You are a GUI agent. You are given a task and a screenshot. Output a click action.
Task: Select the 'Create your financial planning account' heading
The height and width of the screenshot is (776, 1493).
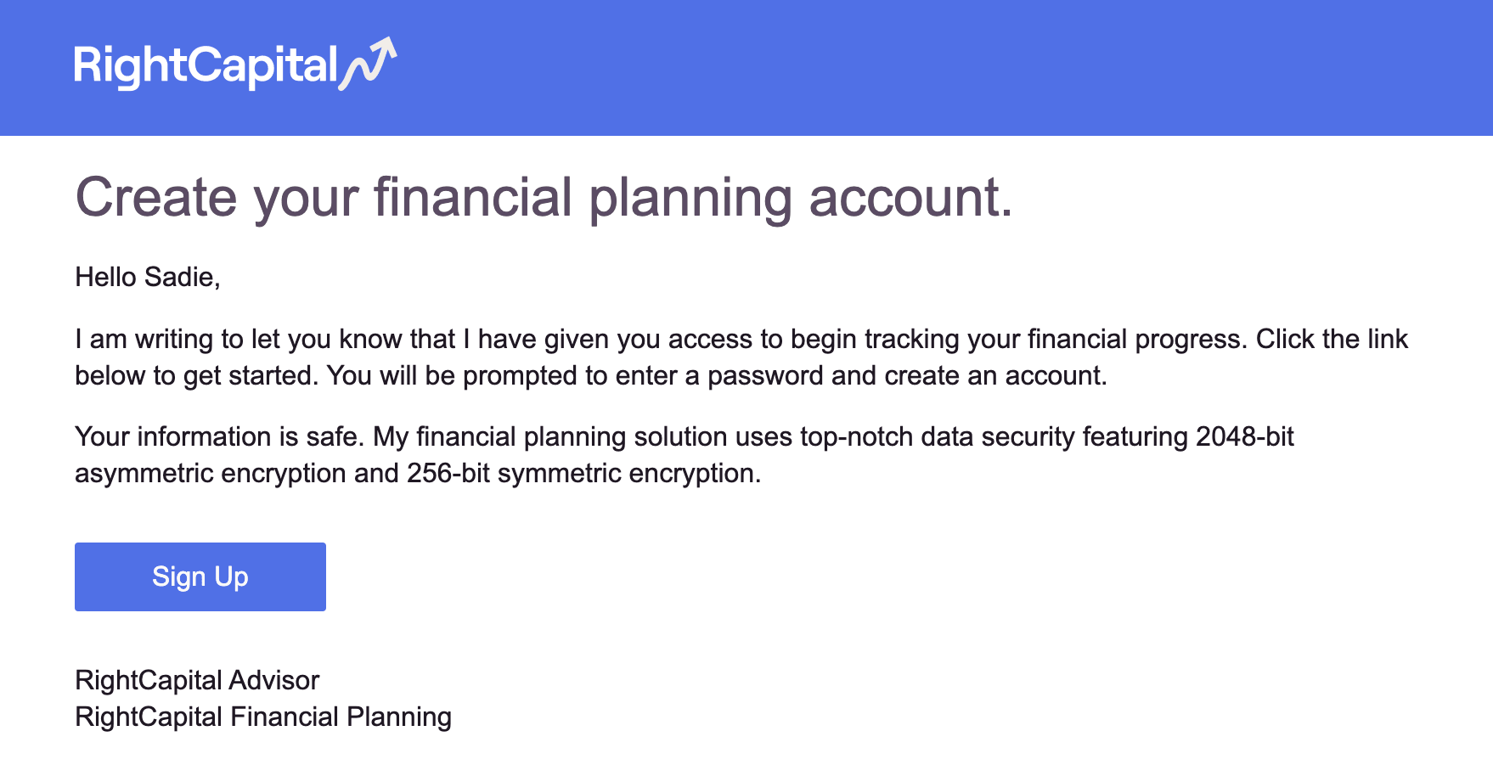click(x=544, y=198)
